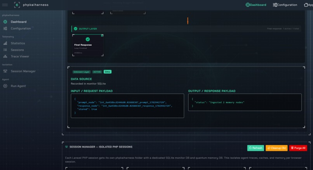
Task: Click the 'stored: true' line
Action: (87, 109)
